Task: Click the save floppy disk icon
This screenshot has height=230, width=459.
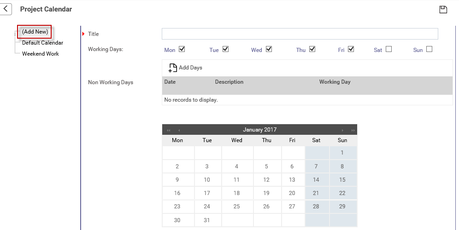Action: [443, 10]
